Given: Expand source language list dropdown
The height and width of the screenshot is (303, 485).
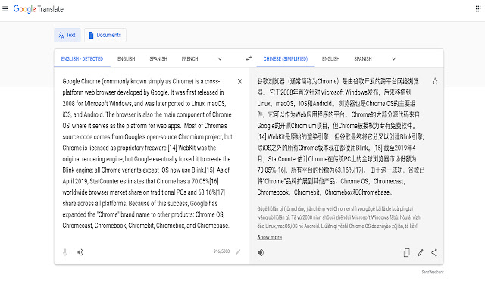Looking at the screenshot, I should [220, 58].
